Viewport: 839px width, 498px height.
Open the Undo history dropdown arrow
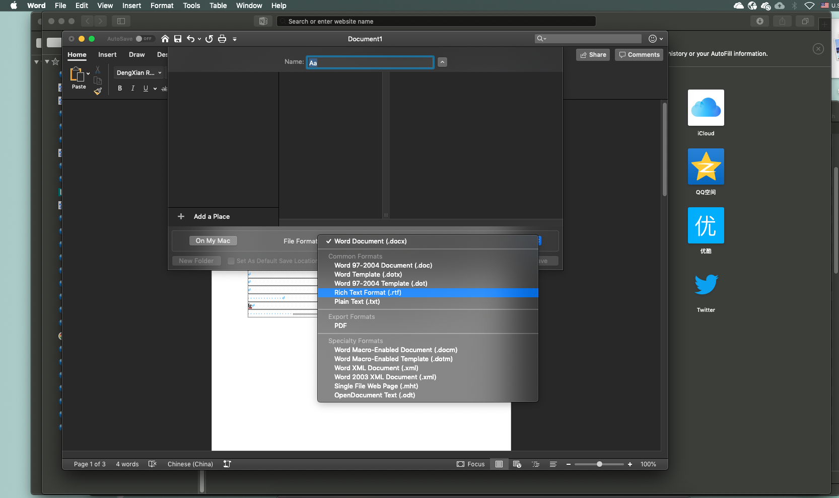pos(199,39)
